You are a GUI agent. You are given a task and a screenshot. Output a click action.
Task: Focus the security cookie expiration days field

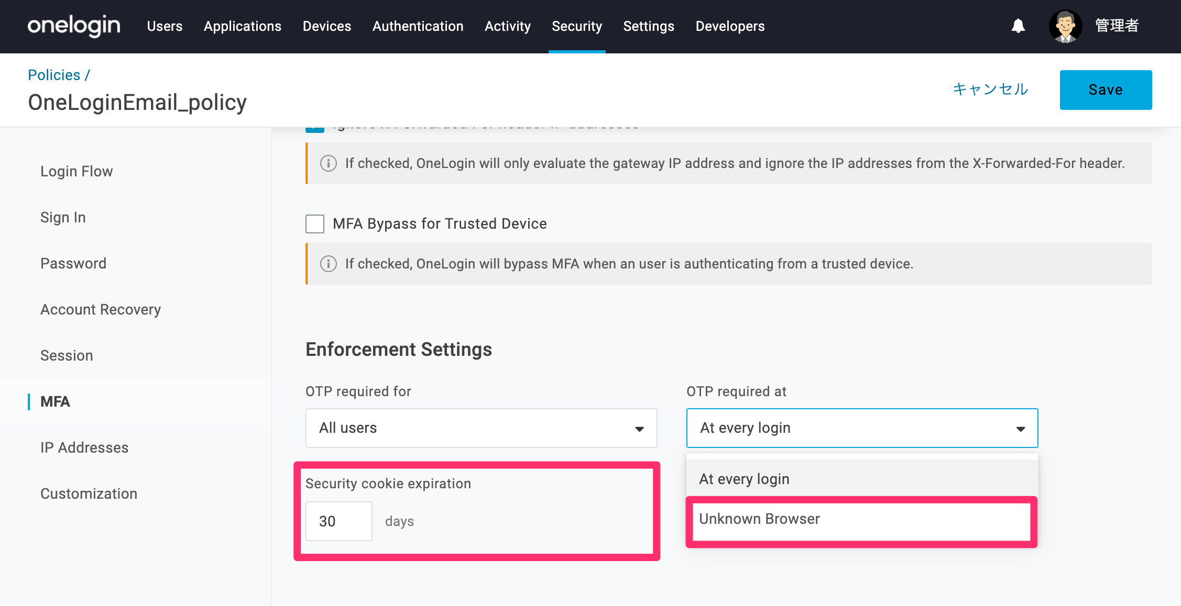[x=339, y=521]
